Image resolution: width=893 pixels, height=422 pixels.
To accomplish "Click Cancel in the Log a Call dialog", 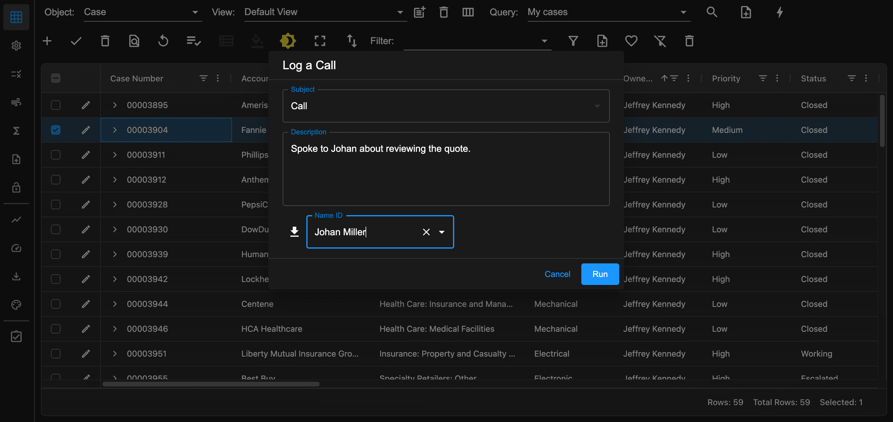I will click(x=557, y=274).
